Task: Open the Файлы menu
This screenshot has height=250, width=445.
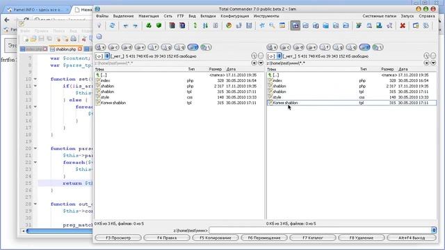Action: tap(102, 16)
